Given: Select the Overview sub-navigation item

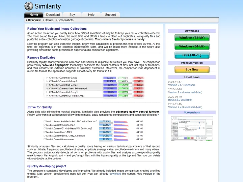Looking at the screenshot, I should pyautogui.click(x=34, y=20).
